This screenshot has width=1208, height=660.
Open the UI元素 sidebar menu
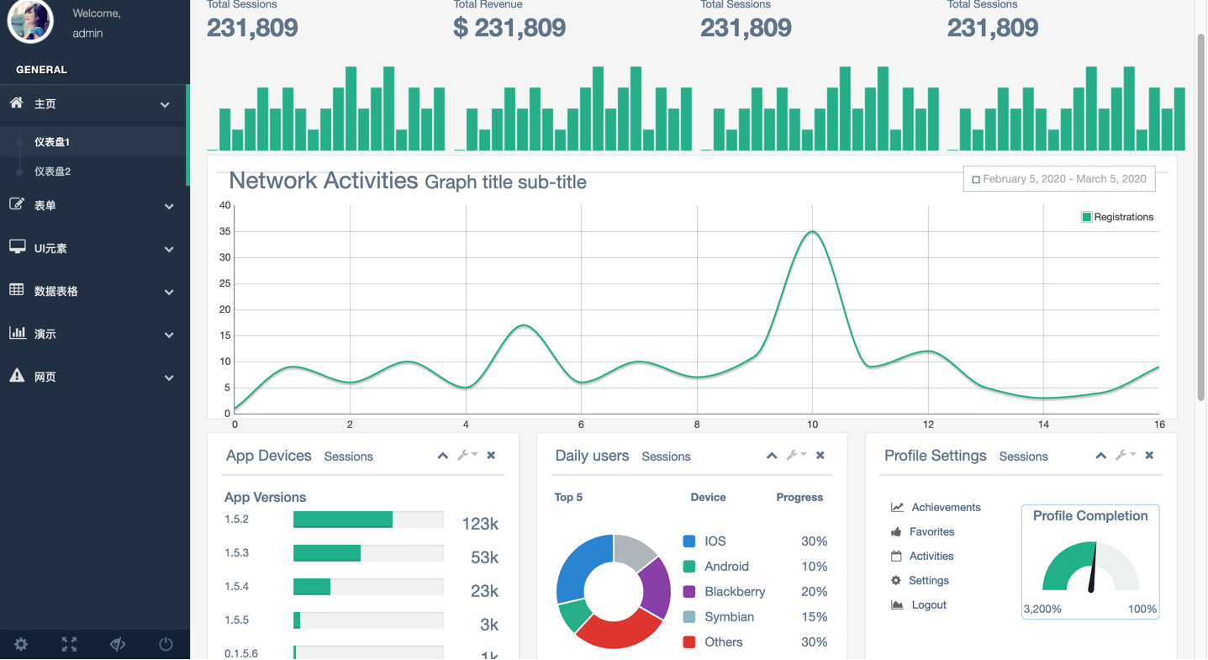point(95,249)
